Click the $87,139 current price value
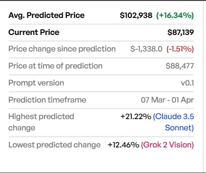Screen dimensions: 206x173 click(x=180, y=32)
